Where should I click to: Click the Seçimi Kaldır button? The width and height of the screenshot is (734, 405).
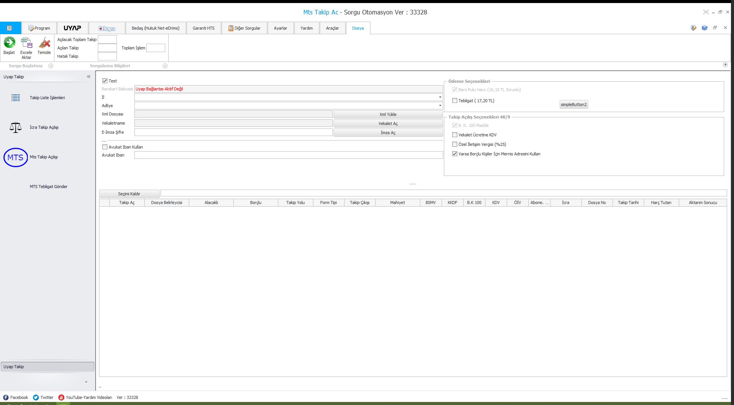129,194
